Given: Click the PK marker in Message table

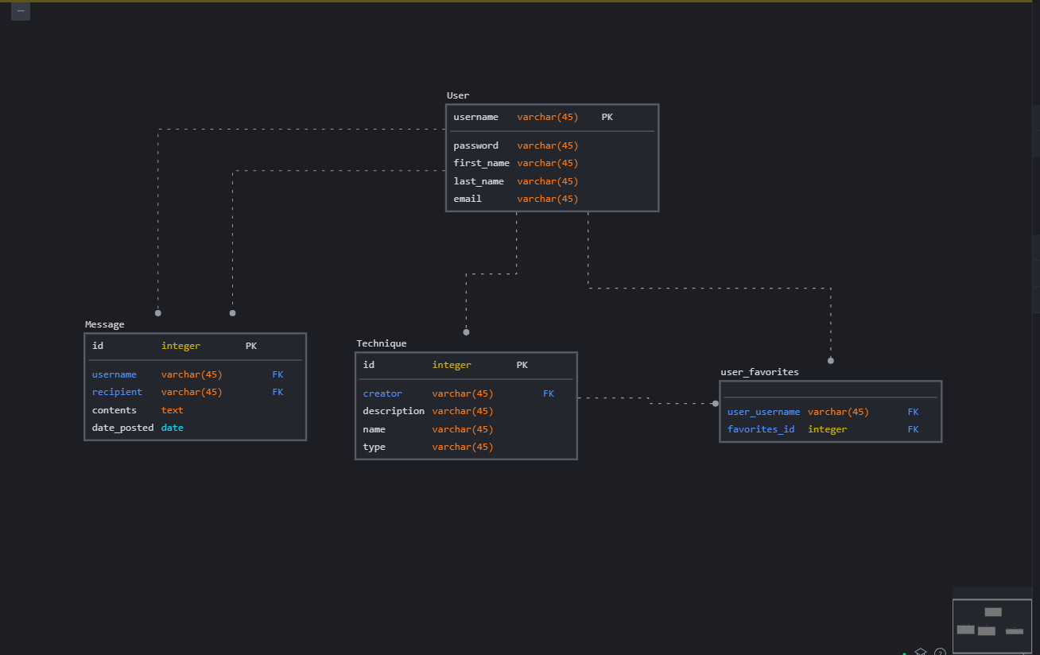Looking at the screenshot, I should 251,346.
